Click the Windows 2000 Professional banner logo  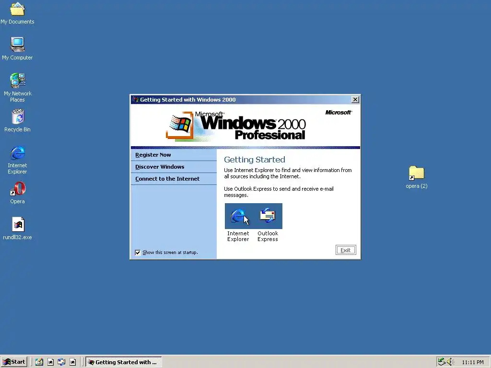pos(236,126)
